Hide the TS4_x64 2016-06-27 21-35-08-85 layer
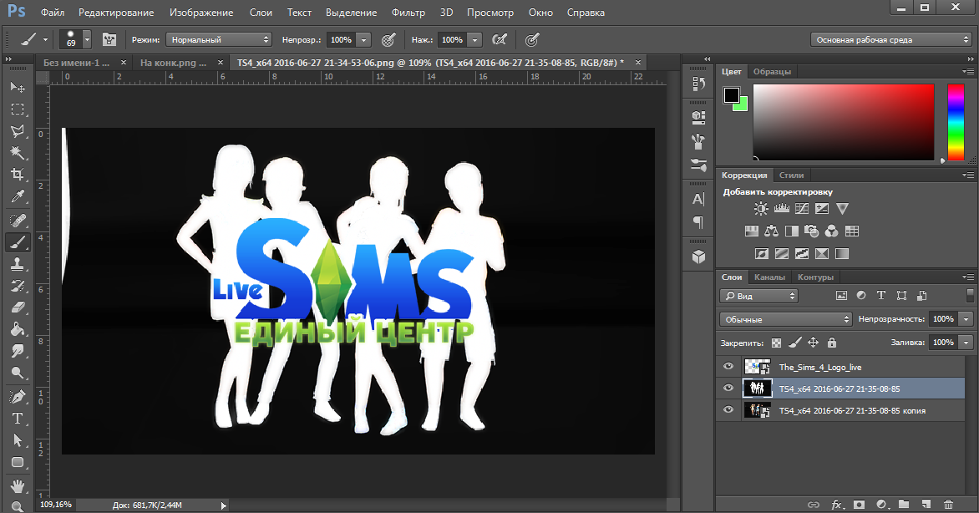The image size is (979, 513). 728,388
